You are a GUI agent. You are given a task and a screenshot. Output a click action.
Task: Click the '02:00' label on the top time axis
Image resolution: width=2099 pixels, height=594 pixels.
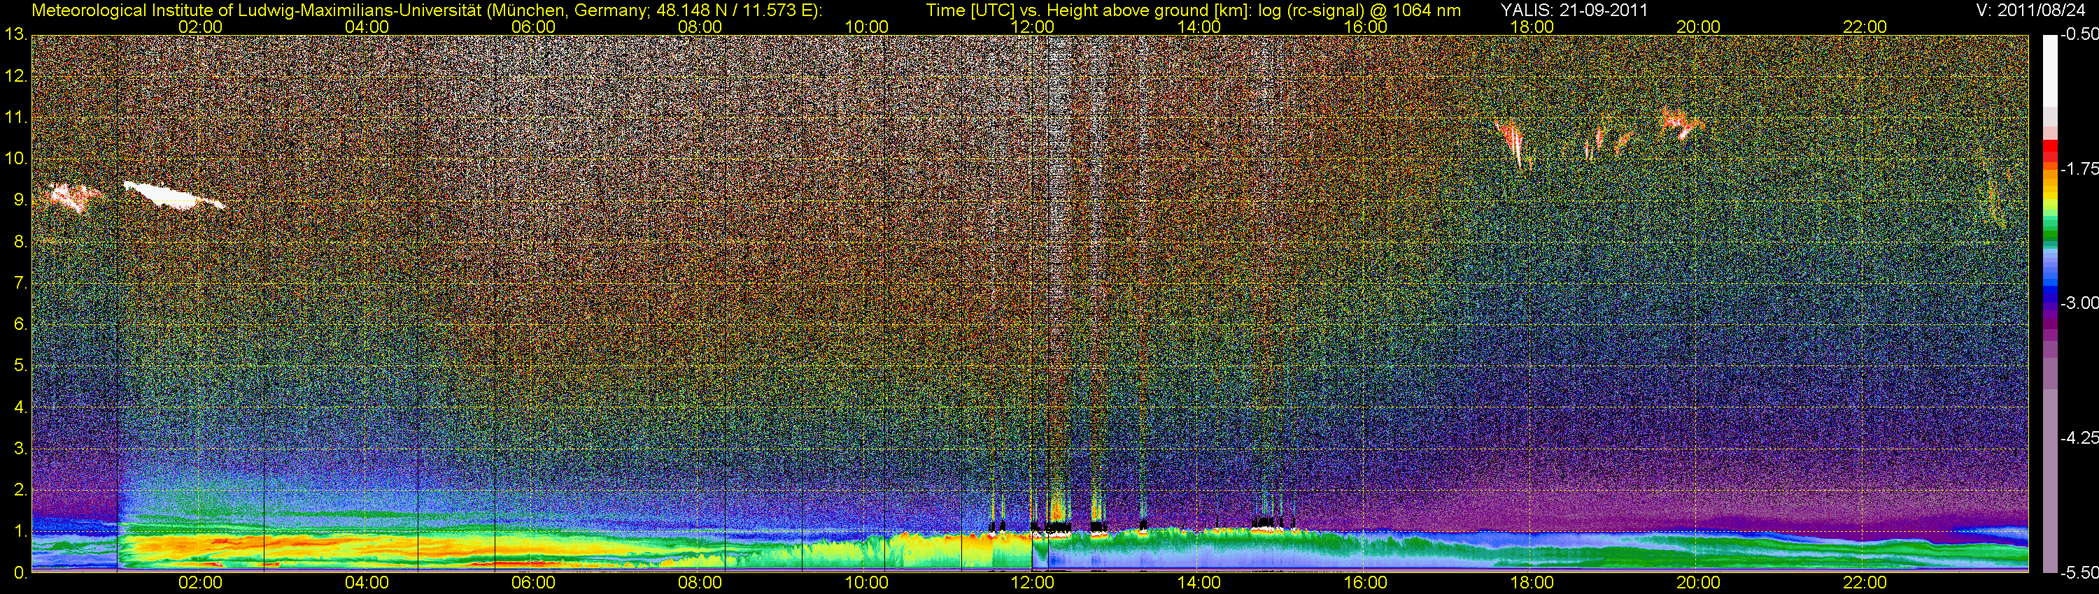[199, 27]
